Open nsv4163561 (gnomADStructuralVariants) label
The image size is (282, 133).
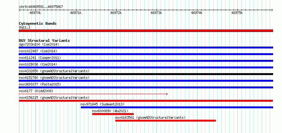click(x=150, y=117)
